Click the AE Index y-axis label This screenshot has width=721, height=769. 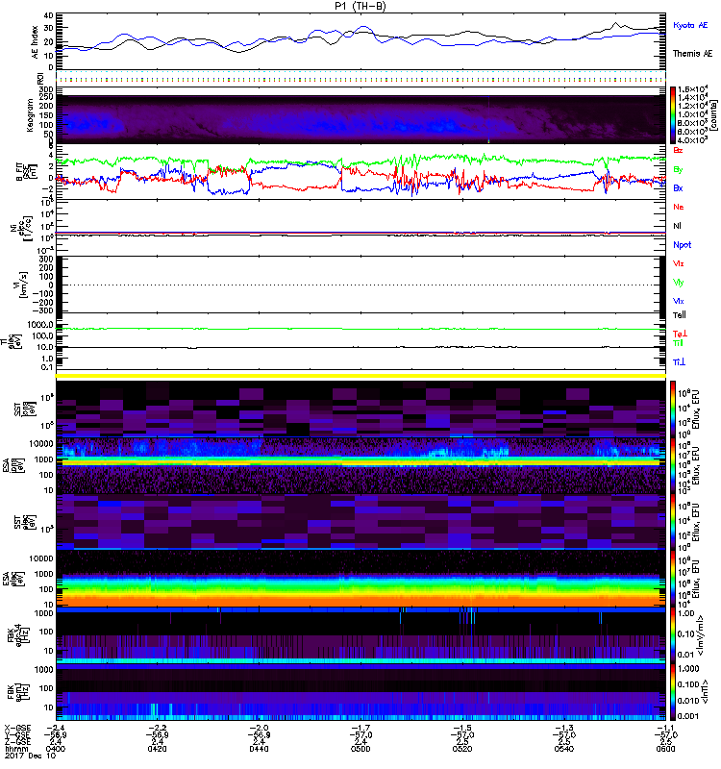36,41
